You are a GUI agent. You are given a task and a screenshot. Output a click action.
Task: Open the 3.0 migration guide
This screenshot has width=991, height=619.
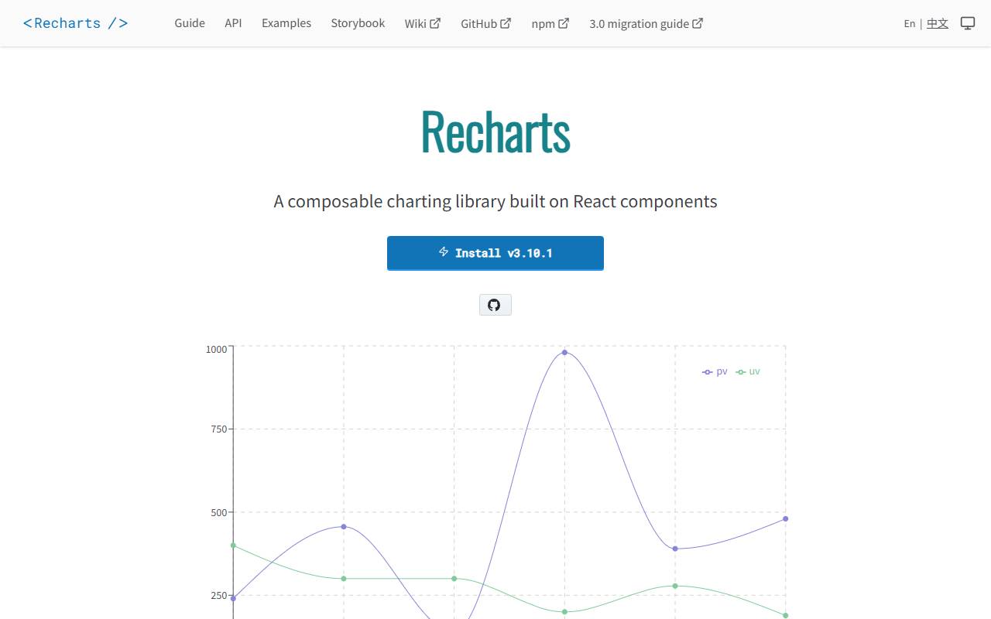point(646,23)
